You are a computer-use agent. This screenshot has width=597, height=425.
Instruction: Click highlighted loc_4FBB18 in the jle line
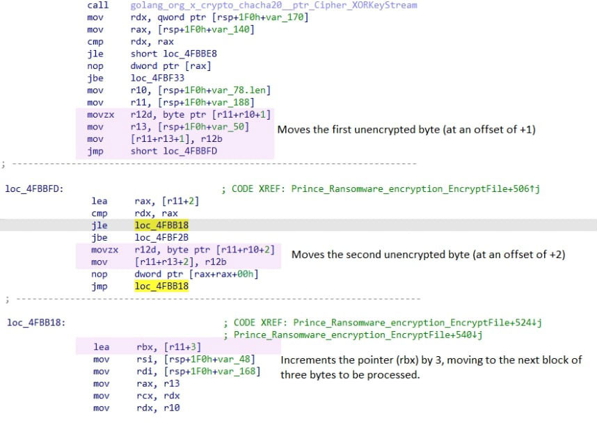(x=161, y=225)
